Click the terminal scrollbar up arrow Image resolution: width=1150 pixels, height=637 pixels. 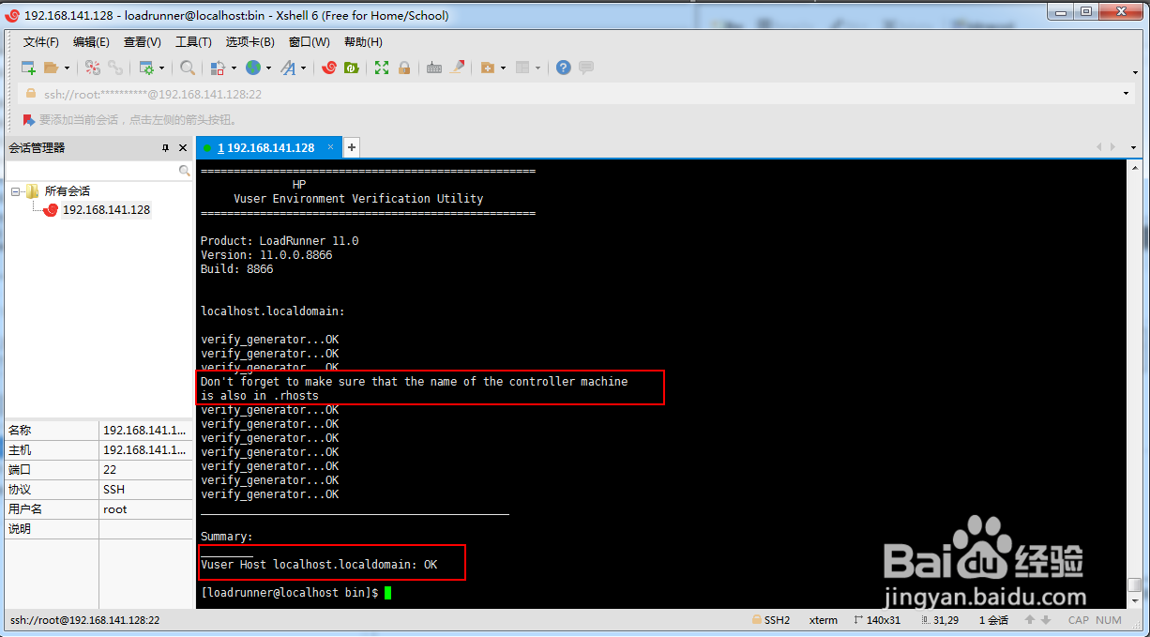point(1135,167)
